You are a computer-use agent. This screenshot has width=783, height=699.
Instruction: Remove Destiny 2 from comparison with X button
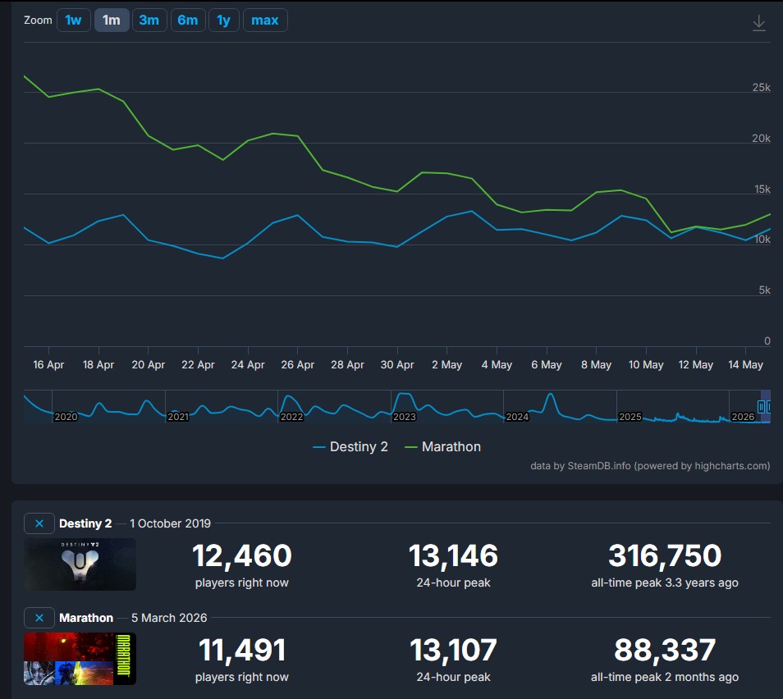click(x=39, y=523)
